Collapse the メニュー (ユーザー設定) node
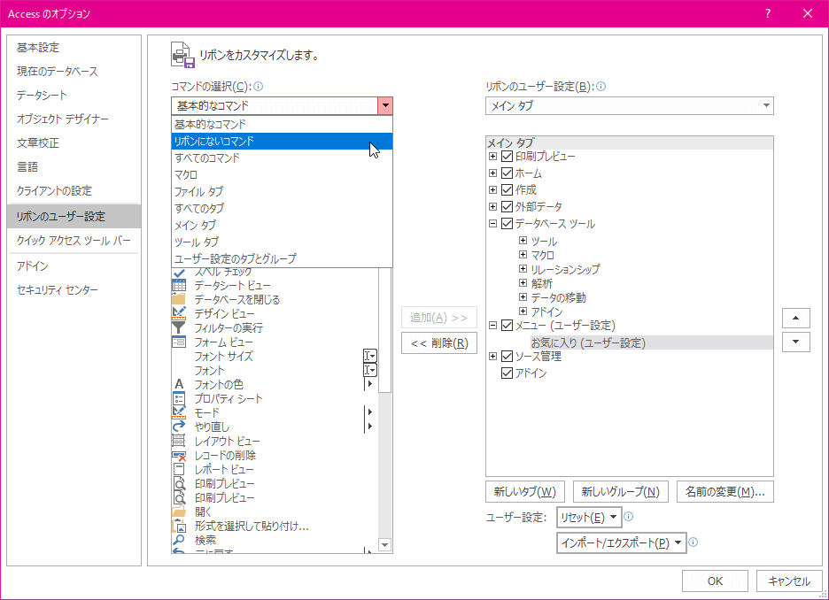 492,326
